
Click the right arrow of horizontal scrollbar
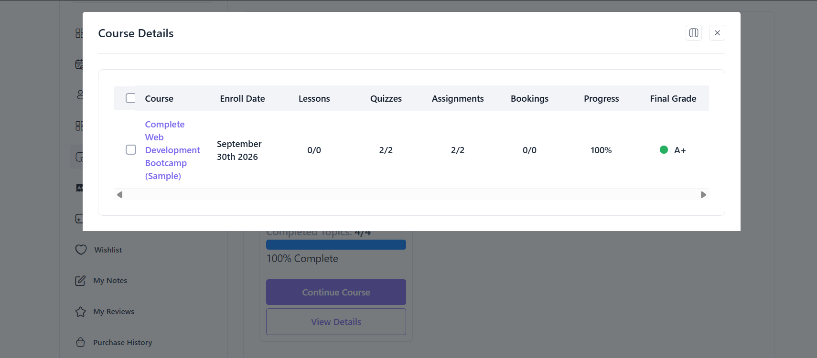(703, 195)
